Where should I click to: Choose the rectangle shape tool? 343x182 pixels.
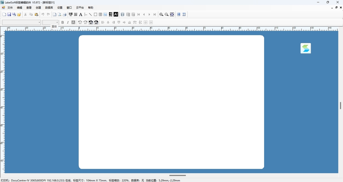(95, 15)
